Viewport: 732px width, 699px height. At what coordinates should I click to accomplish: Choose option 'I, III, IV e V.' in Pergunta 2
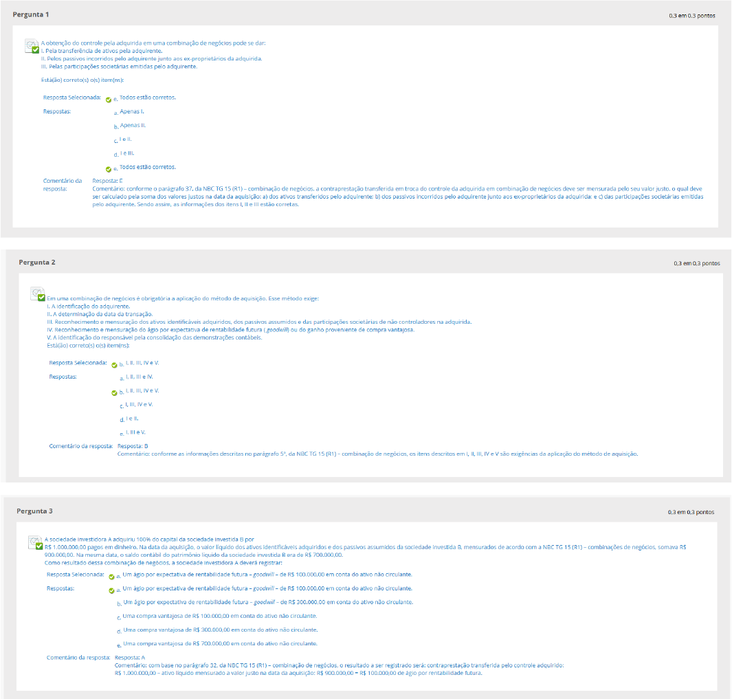click(139, 404)
